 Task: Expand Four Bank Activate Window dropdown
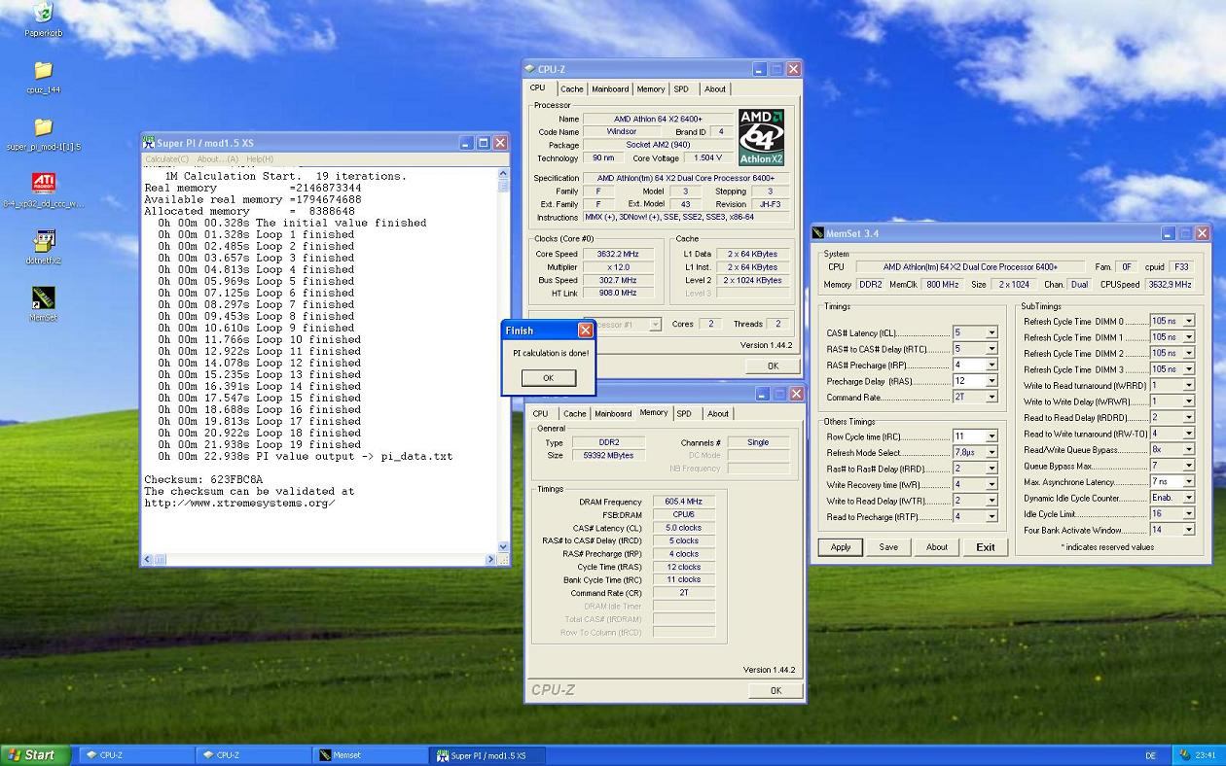(x=1188, y=530)
